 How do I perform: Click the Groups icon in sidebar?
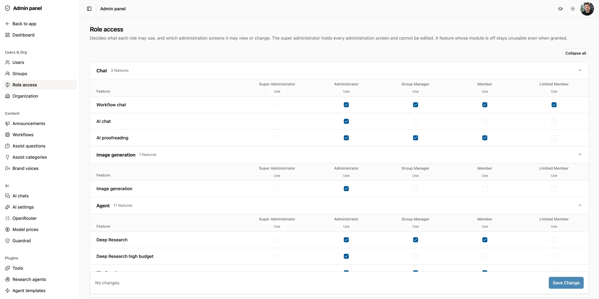(x=7, y=74)
